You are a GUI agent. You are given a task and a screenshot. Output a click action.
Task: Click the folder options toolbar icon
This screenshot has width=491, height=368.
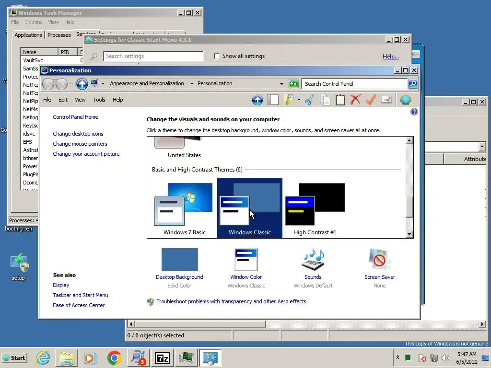pos(288,100)
